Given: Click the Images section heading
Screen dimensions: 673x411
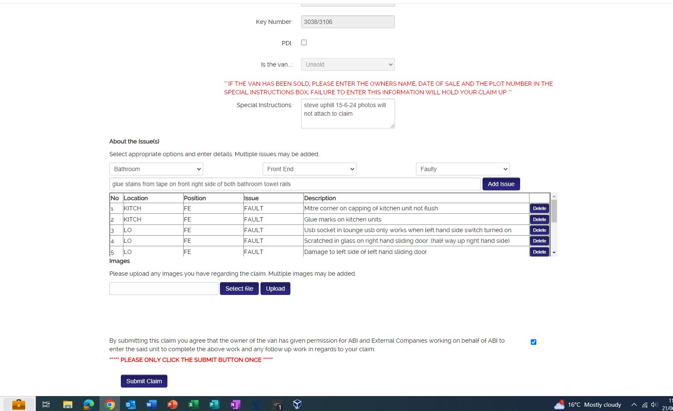Looking at the screenshot, I should [x=120, y=261].
